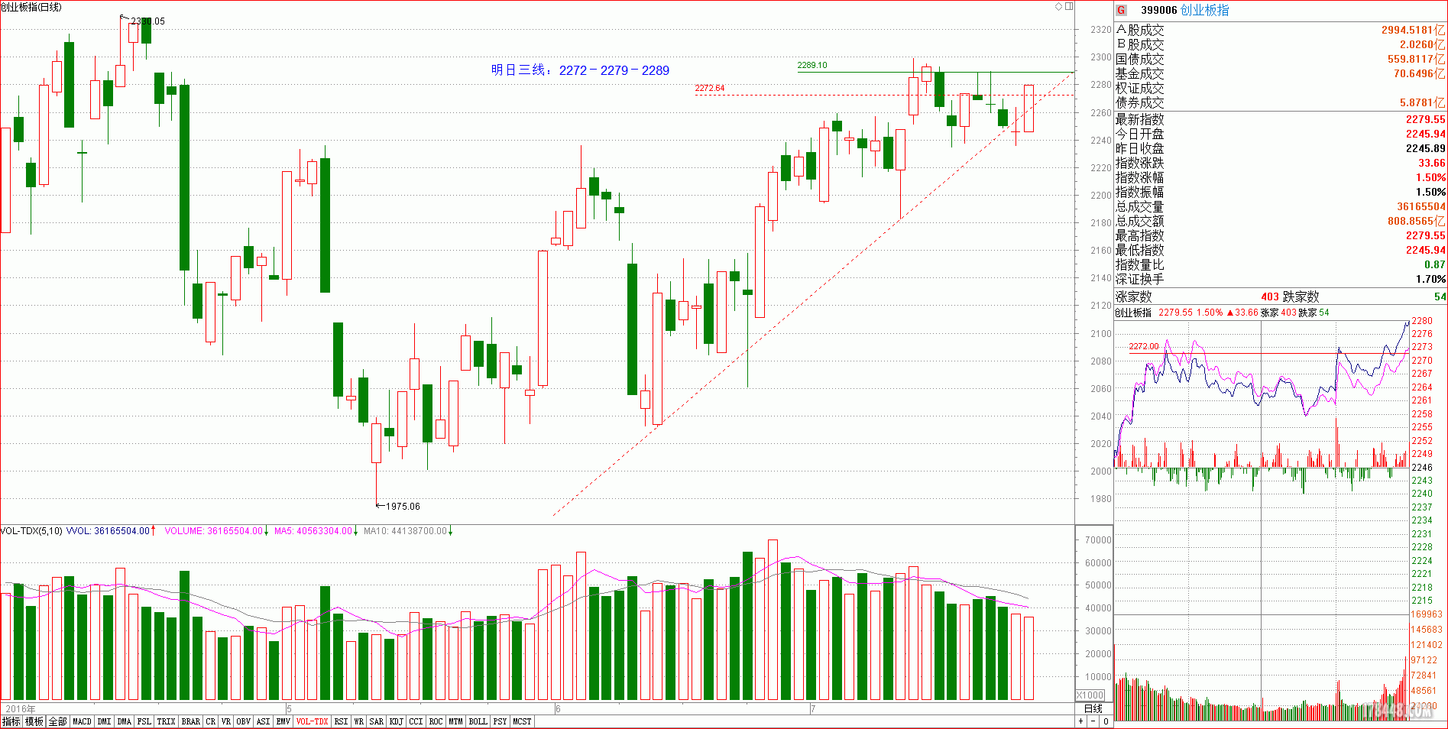Switch to the MCST indicator
This screenshot has width=1448, height=729.
click(523, 721)
